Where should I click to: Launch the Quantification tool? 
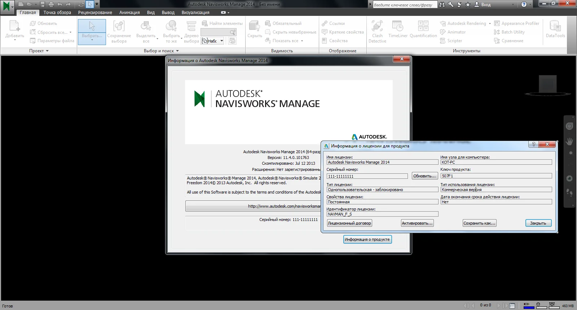(423, 30)
